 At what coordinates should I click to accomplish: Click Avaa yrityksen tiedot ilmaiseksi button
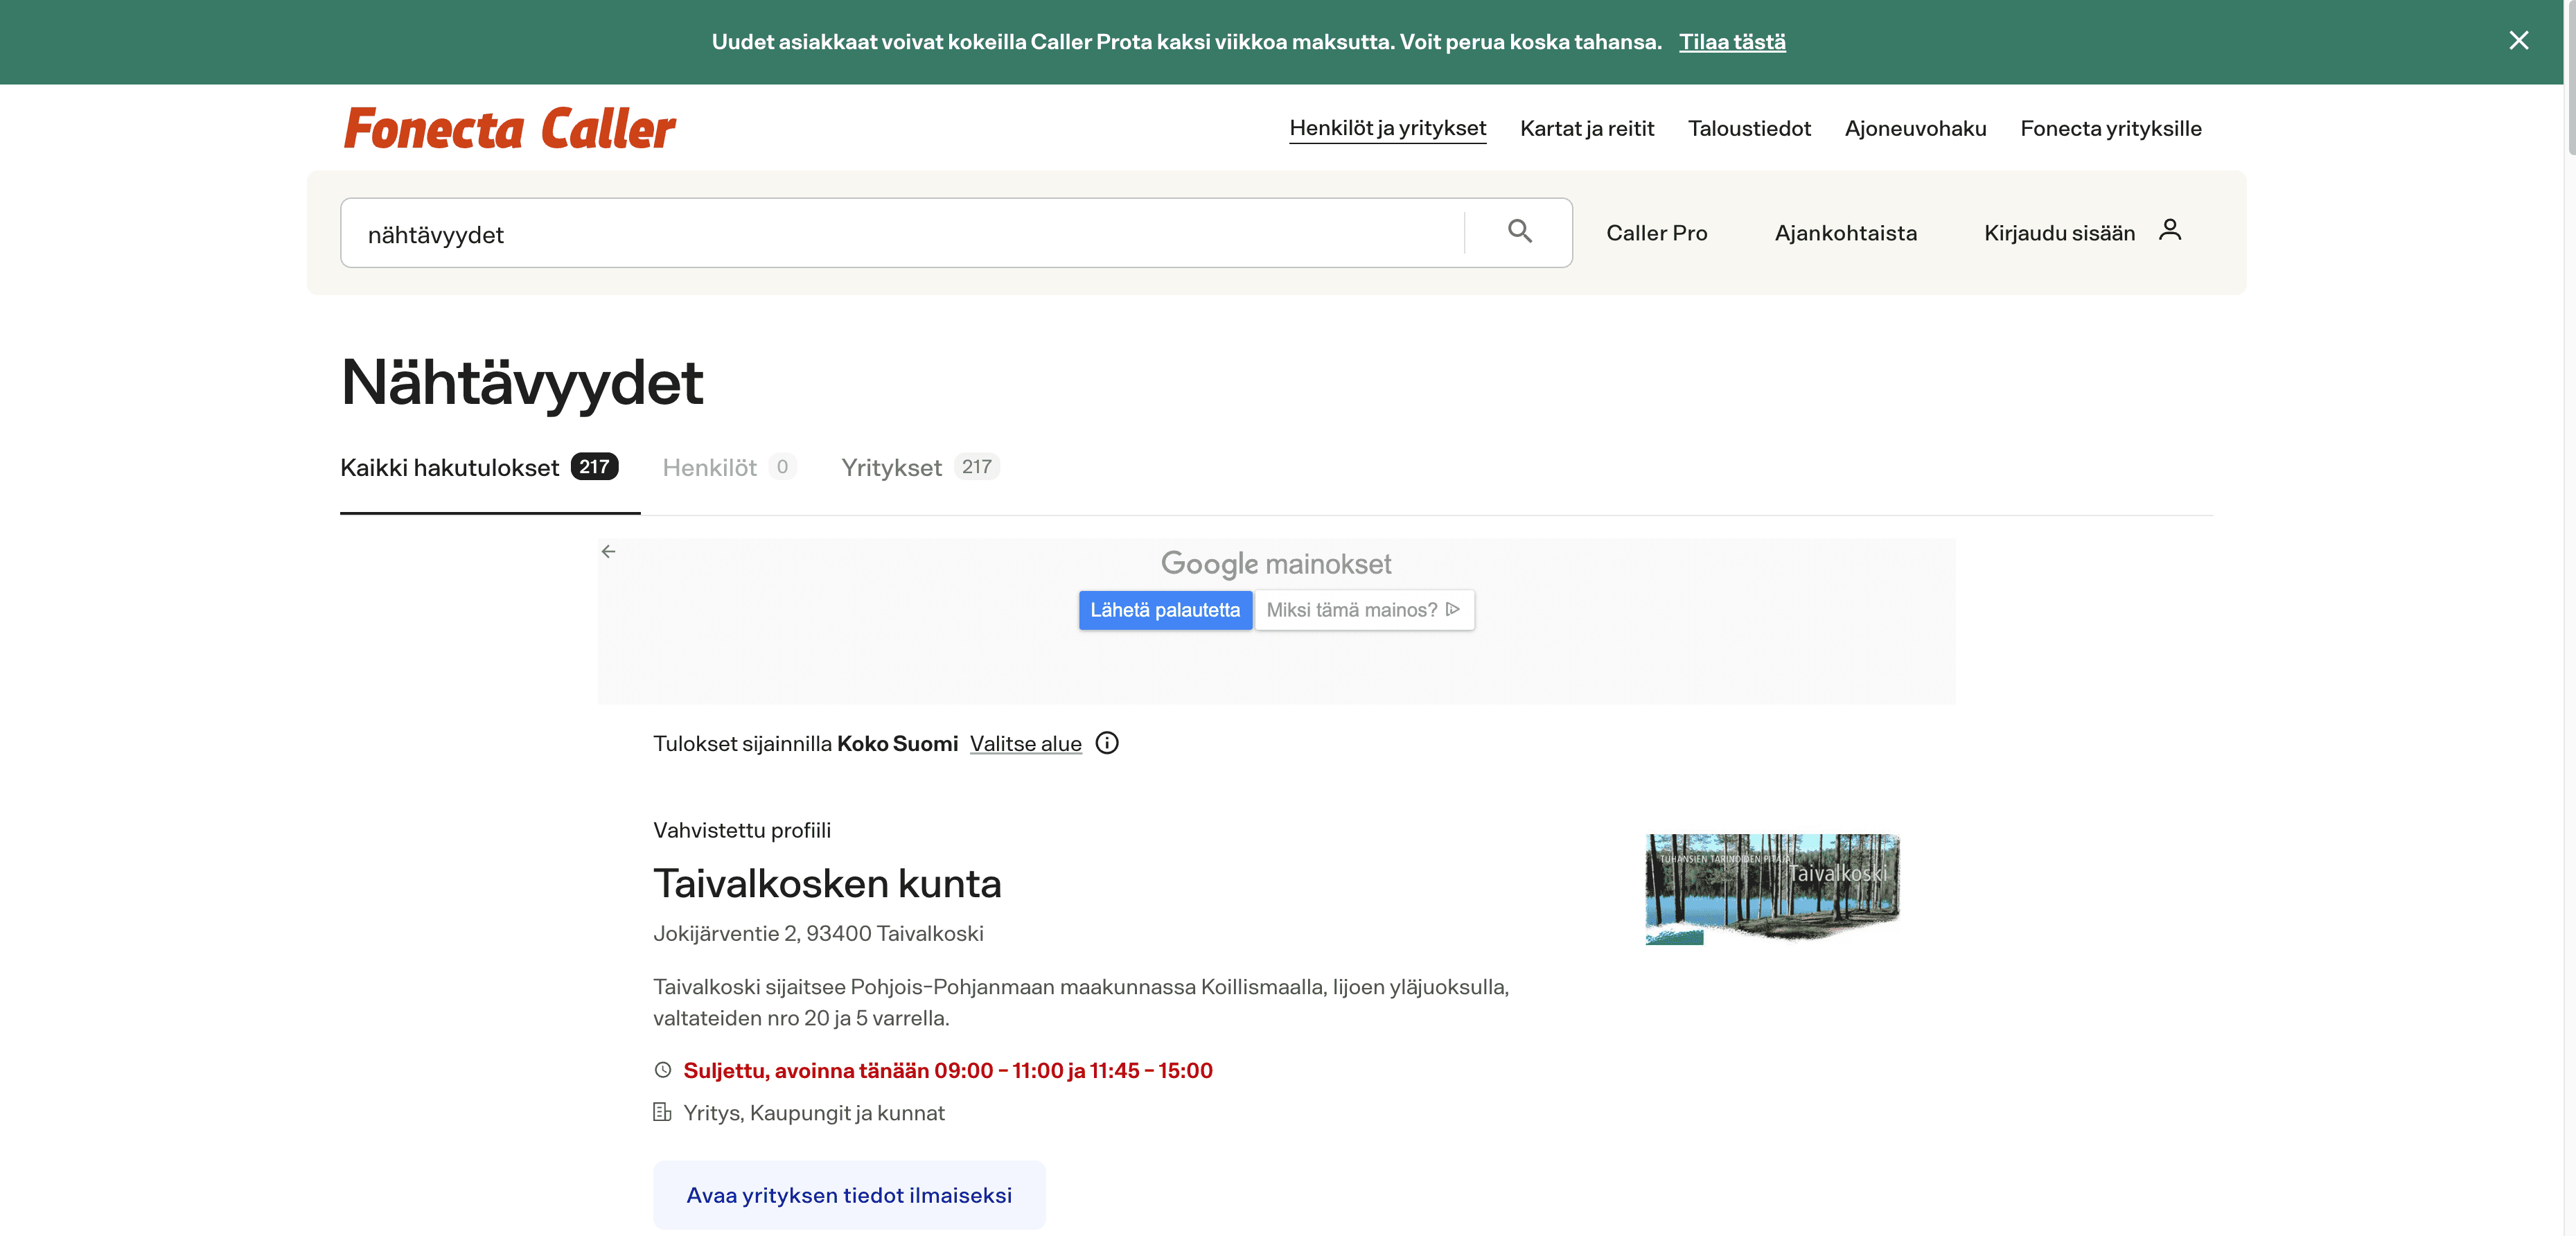click(848, 1195)
